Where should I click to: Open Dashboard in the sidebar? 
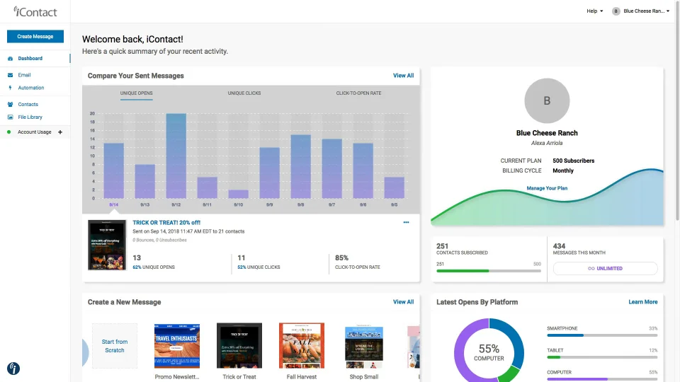[x=30, y=59]
